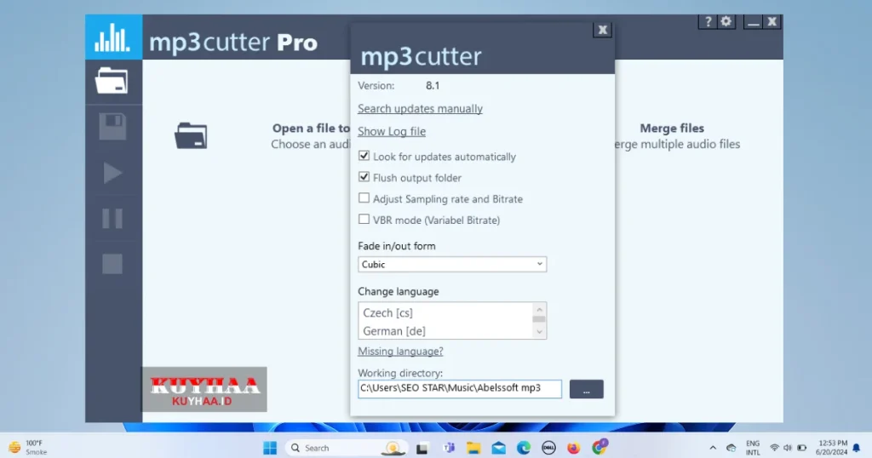
Task: Click language list scroll down arrow
Action: [x=539, y=332]
